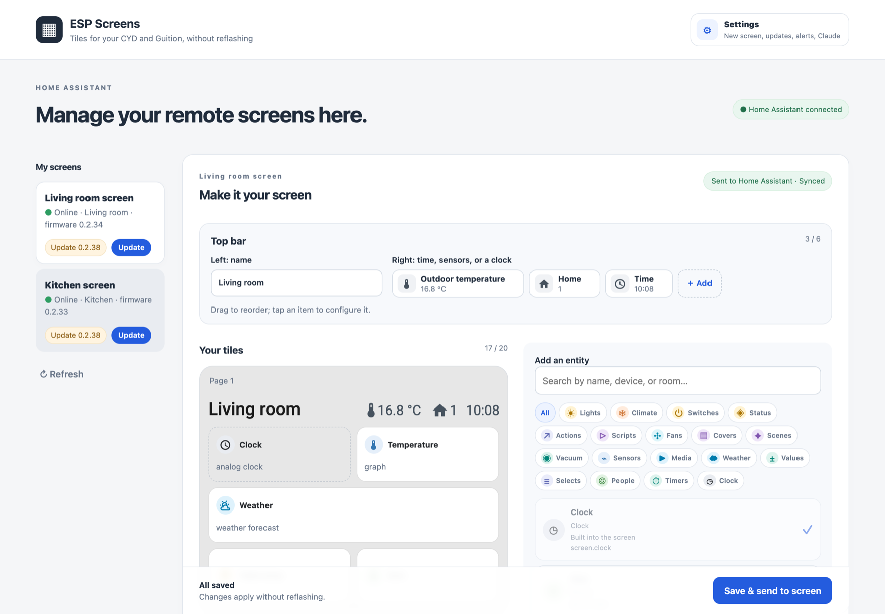Screen dimensions: 885x614
Task: Click the thermometer icon in Outdoor temperature chip
Action: (x=407, y=284)
